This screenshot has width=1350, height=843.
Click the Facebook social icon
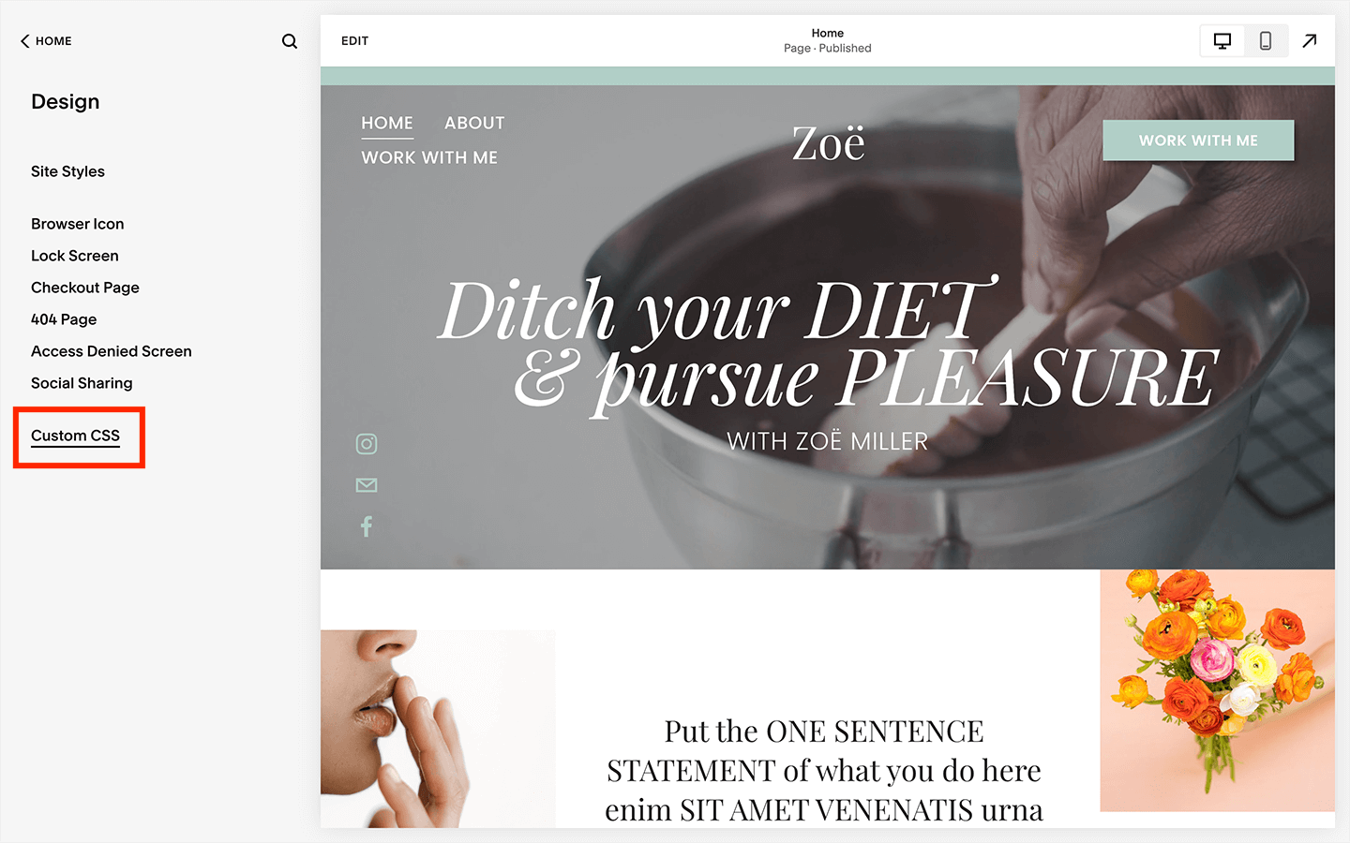(367, 526)
